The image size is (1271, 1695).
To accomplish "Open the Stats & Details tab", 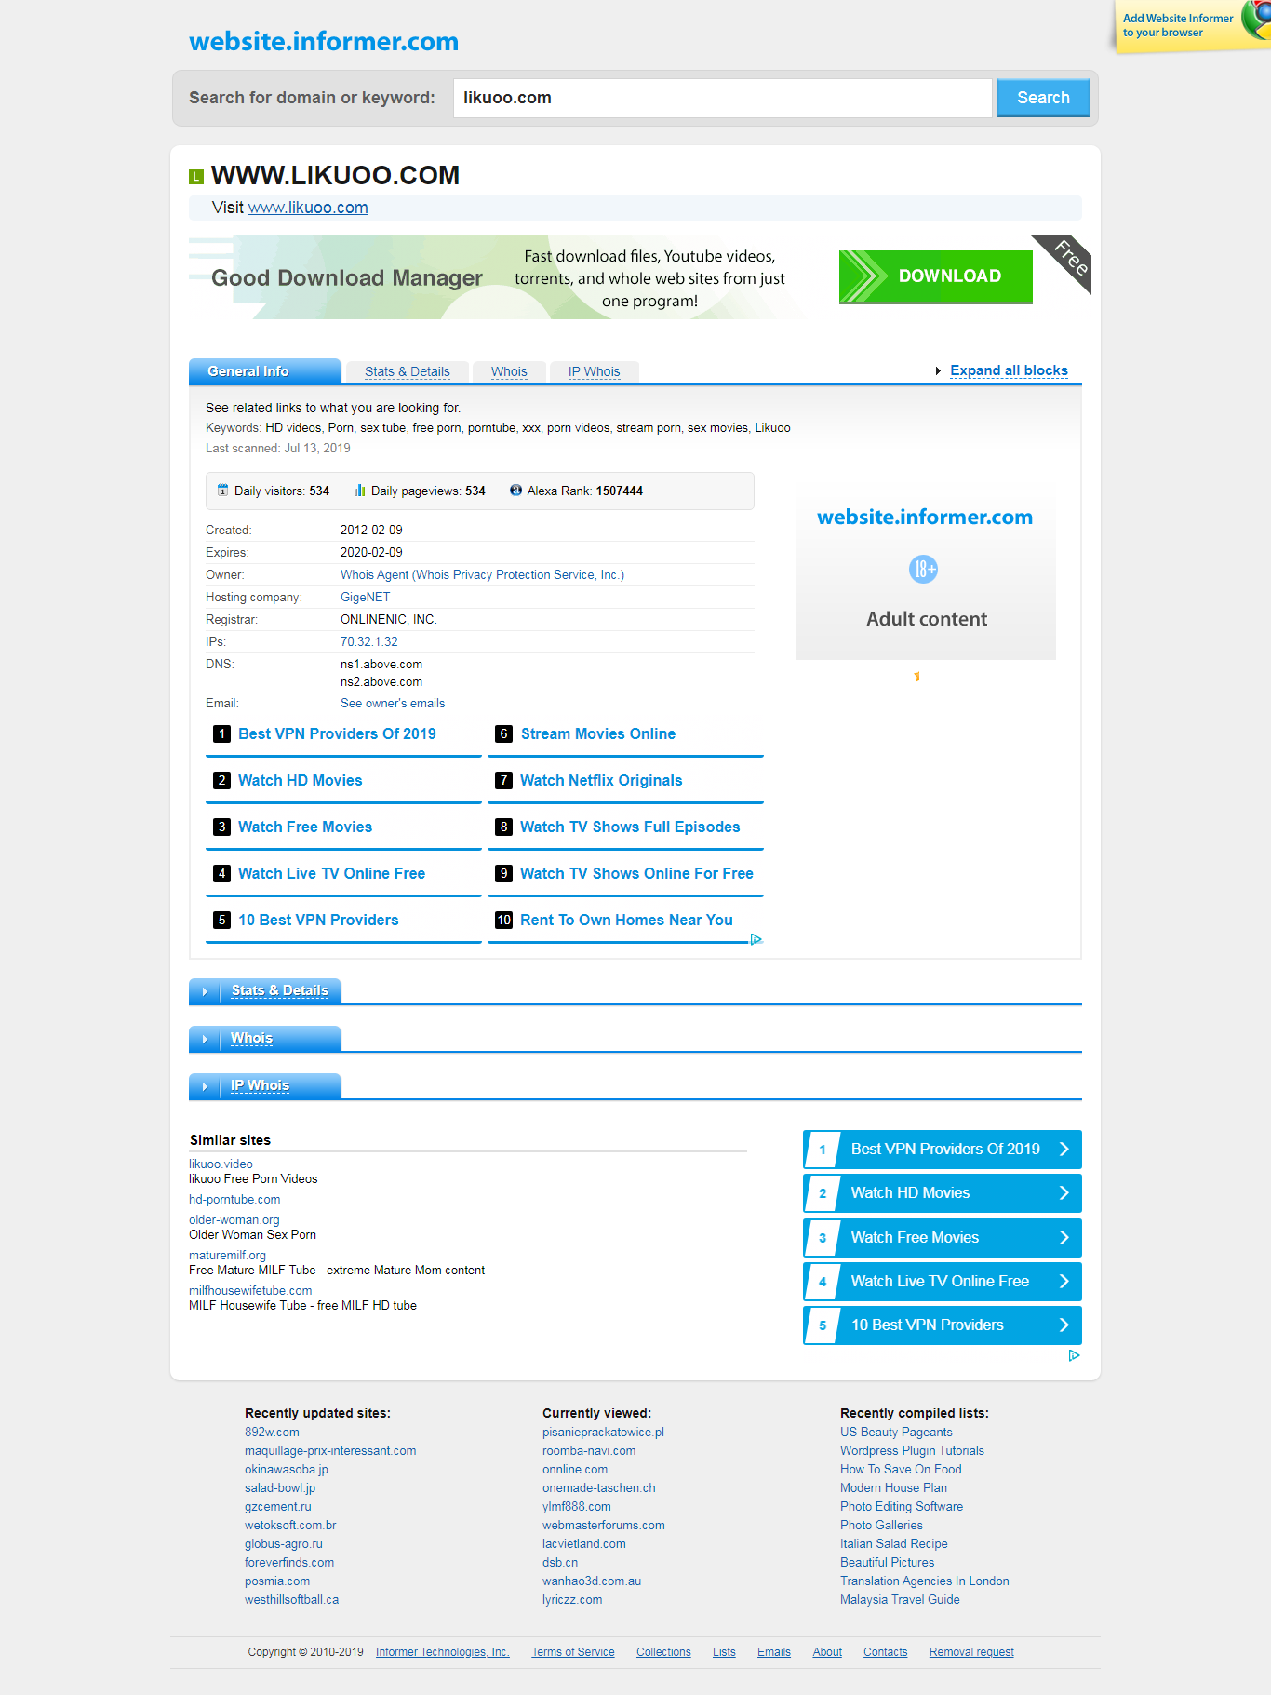I will [408, 371].
